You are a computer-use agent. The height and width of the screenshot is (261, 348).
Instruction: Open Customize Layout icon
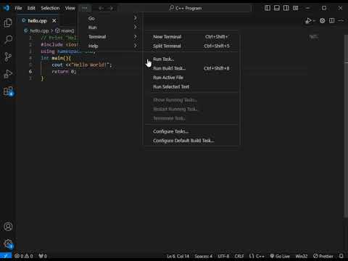[296, 8]
